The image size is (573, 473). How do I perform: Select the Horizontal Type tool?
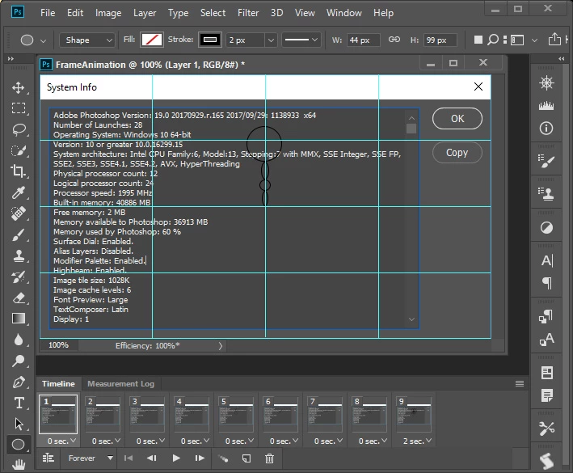[19, 403]
